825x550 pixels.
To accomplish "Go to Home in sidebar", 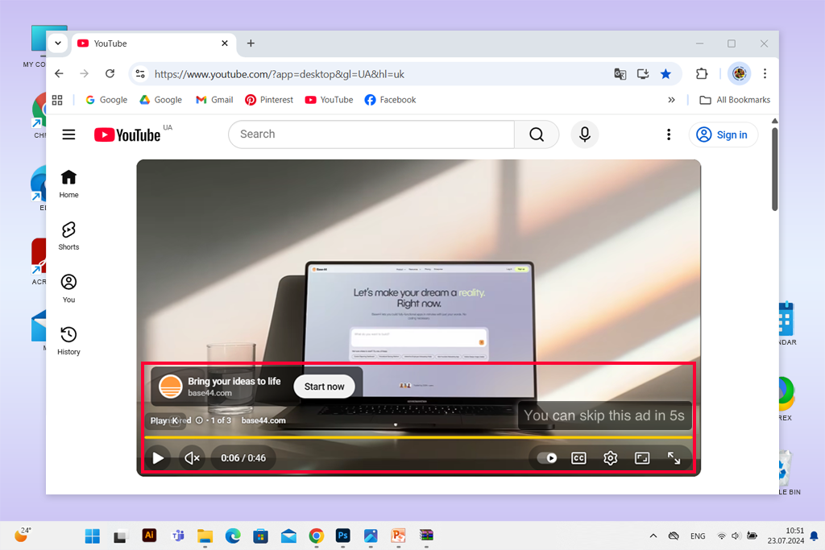I will 68,184.
